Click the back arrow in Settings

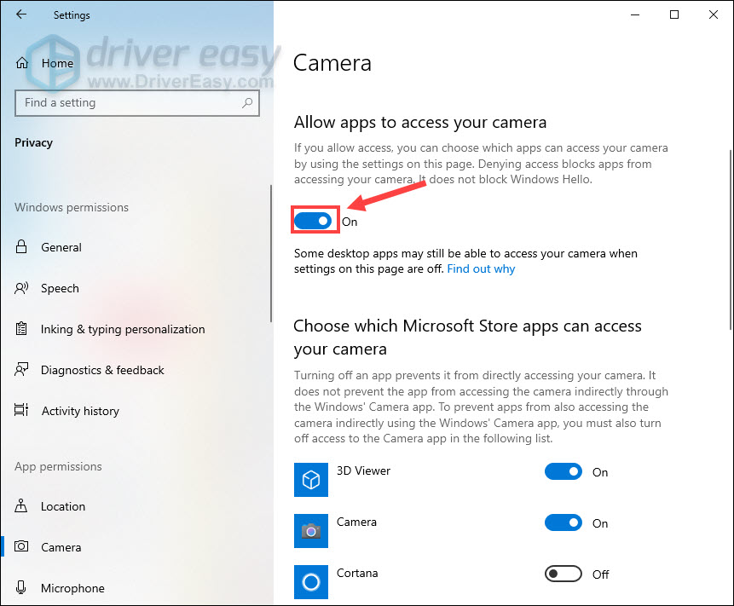click(x=21, y=14)
